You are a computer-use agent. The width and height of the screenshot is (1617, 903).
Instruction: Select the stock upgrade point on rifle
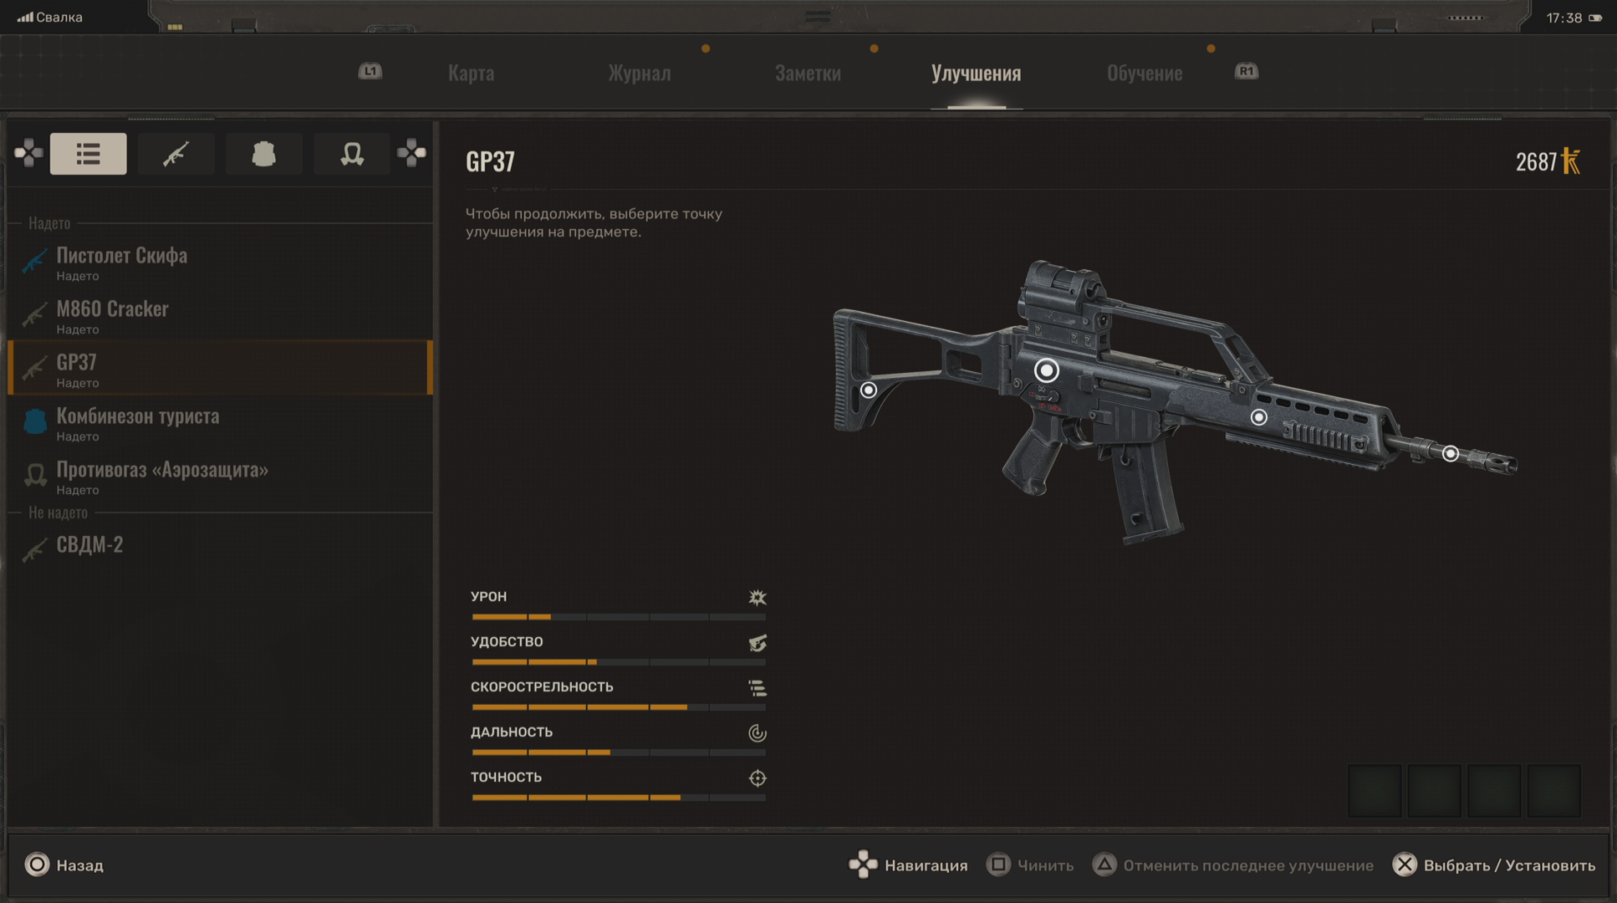tap(869, 390)
